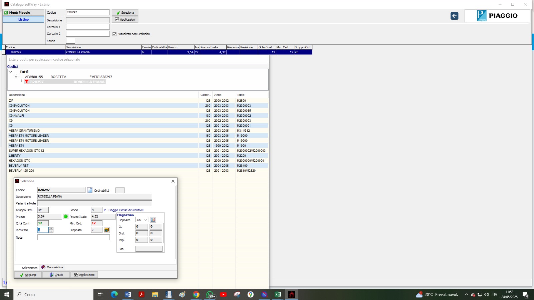Switch to the Manualistica tab

point(52,267)
